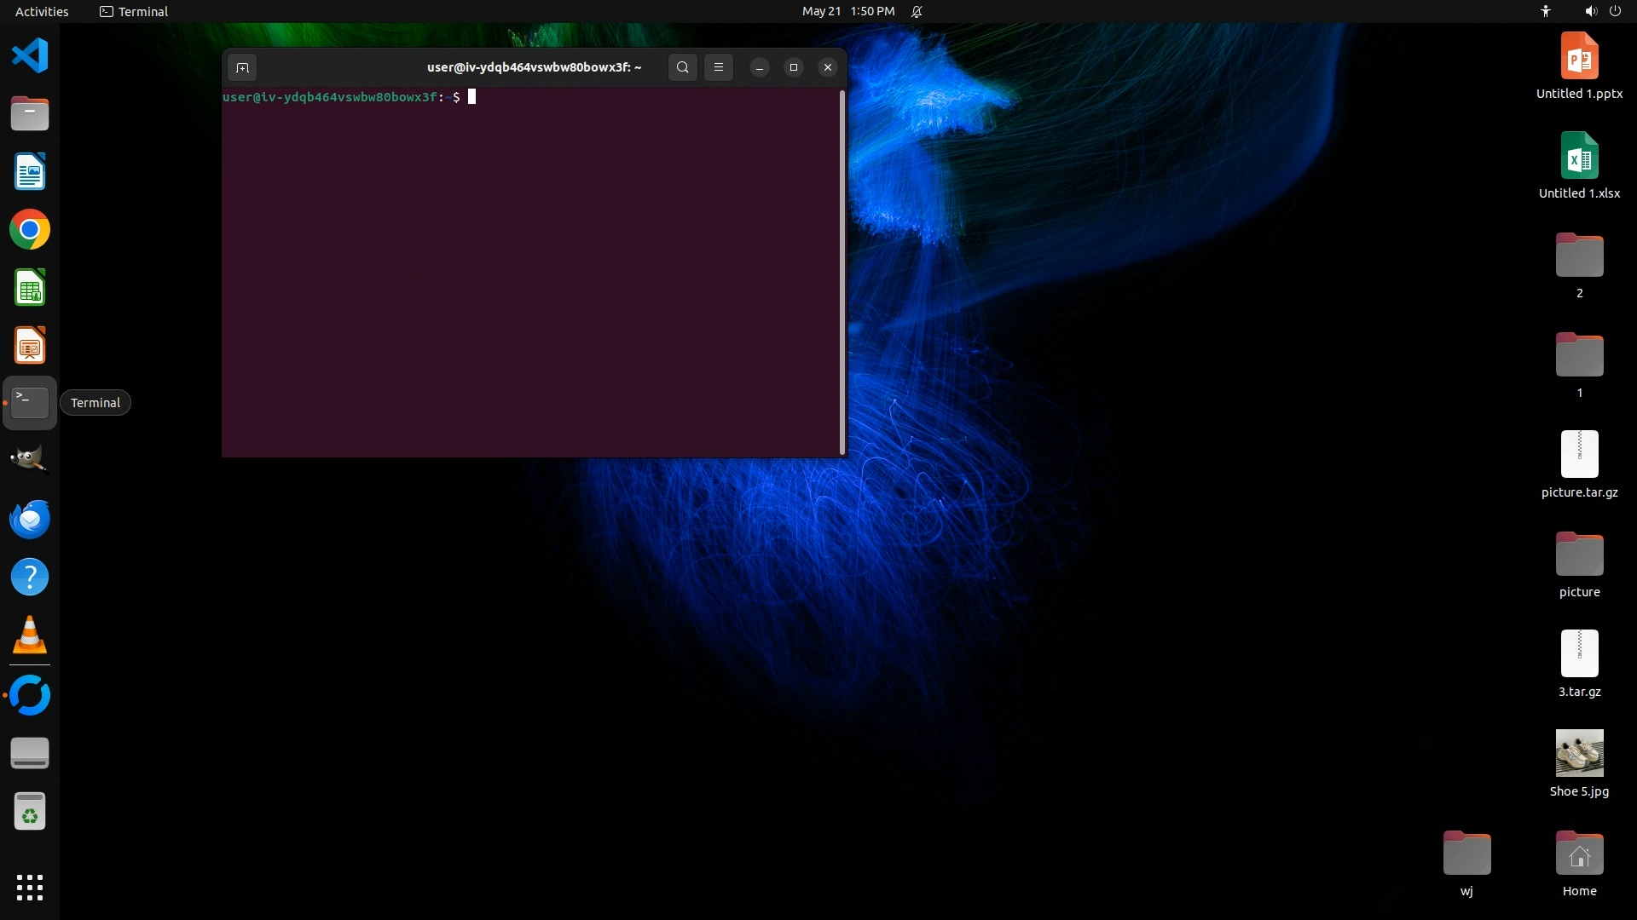Expand the system power menu

pos(1614,11)
